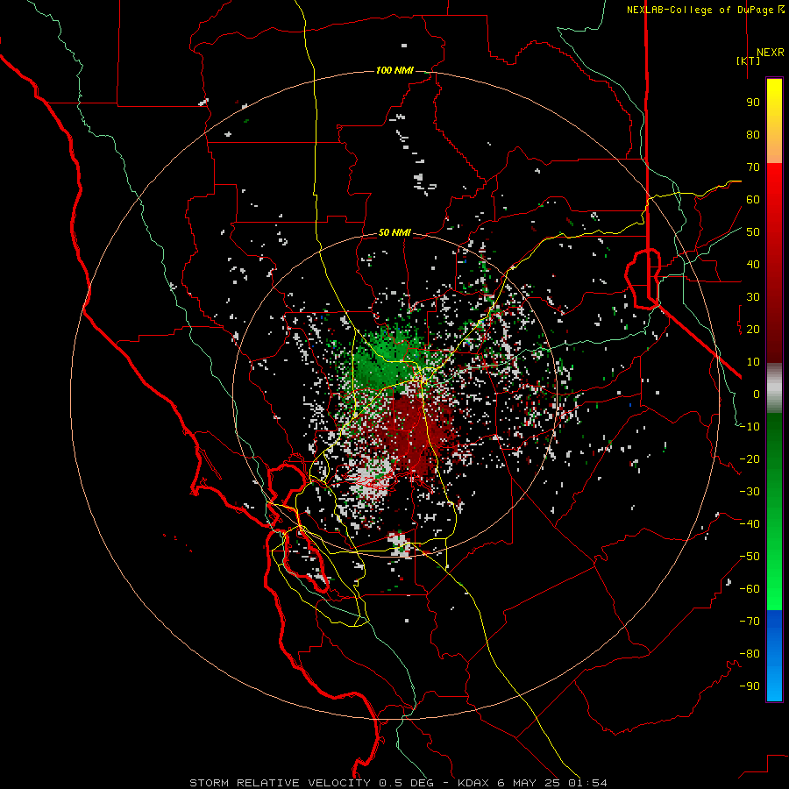Click the -20 value on velocity scale
The width and height of the screenshot is (789, 789).
coord(750,458)
